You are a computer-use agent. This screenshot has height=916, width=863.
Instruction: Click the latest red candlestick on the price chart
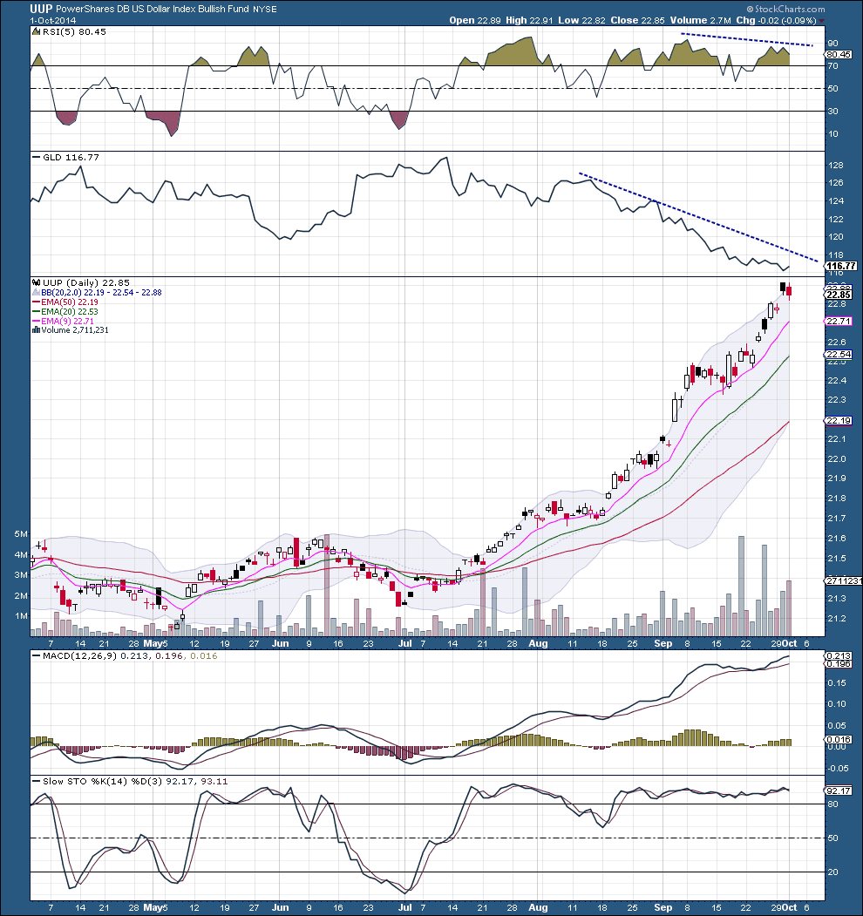coord(789,291)
